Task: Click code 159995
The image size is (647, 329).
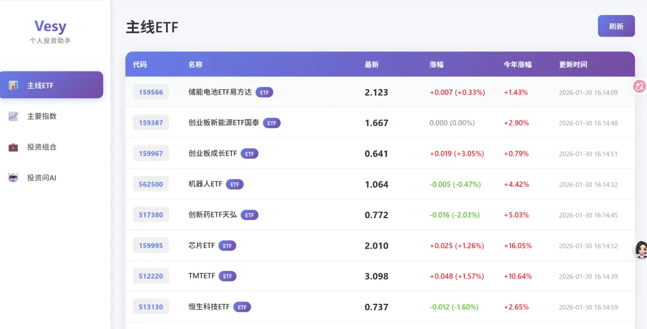Action: [150, 246]
